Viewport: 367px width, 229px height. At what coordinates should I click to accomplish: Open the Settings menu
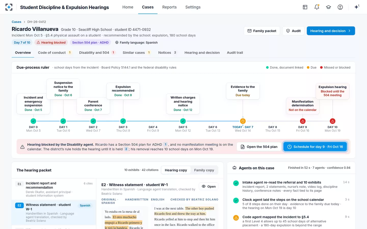(x=193, y=7)
